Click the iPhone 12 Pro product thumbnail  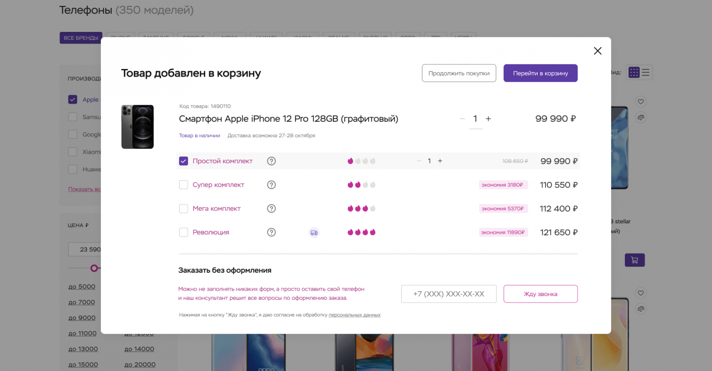tap(138, 127)
